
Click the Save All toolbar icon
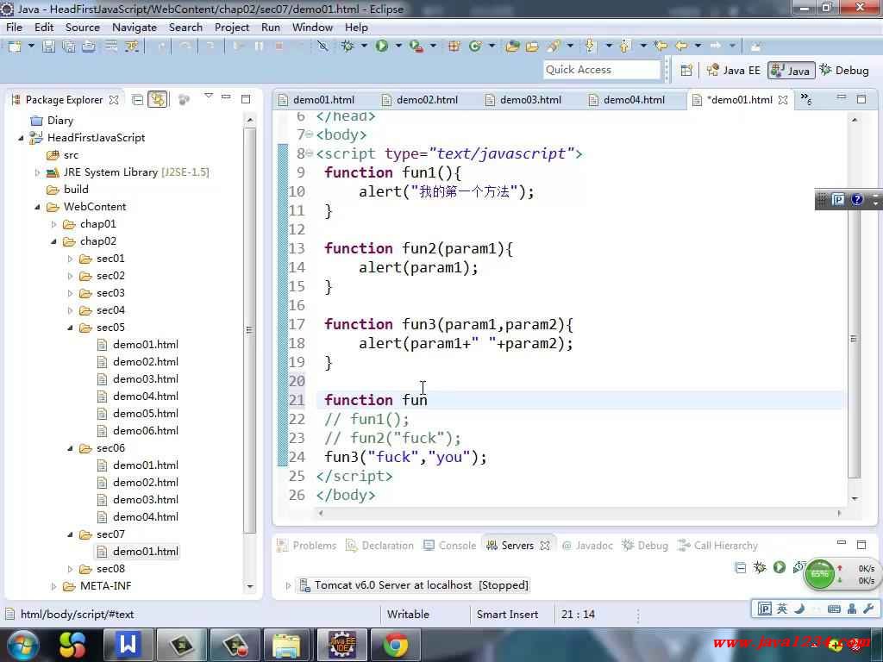click(69, 47)
